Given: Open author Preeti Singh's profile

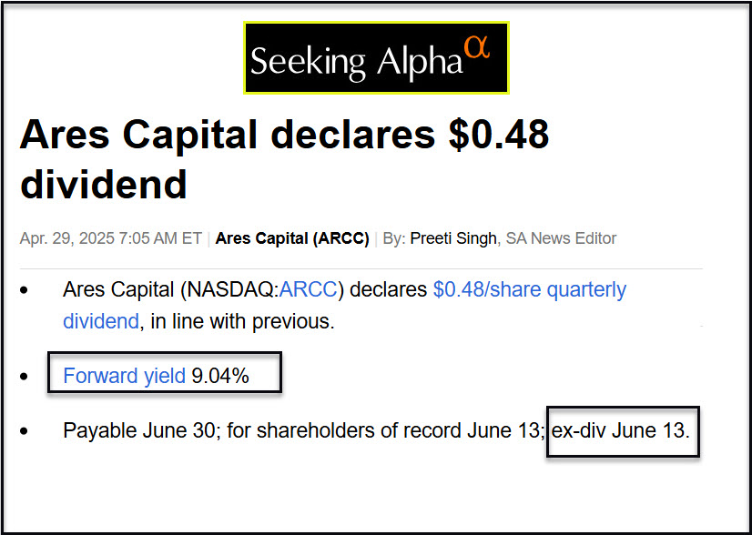Looking at the screenshot, I should tap(454, 238).
